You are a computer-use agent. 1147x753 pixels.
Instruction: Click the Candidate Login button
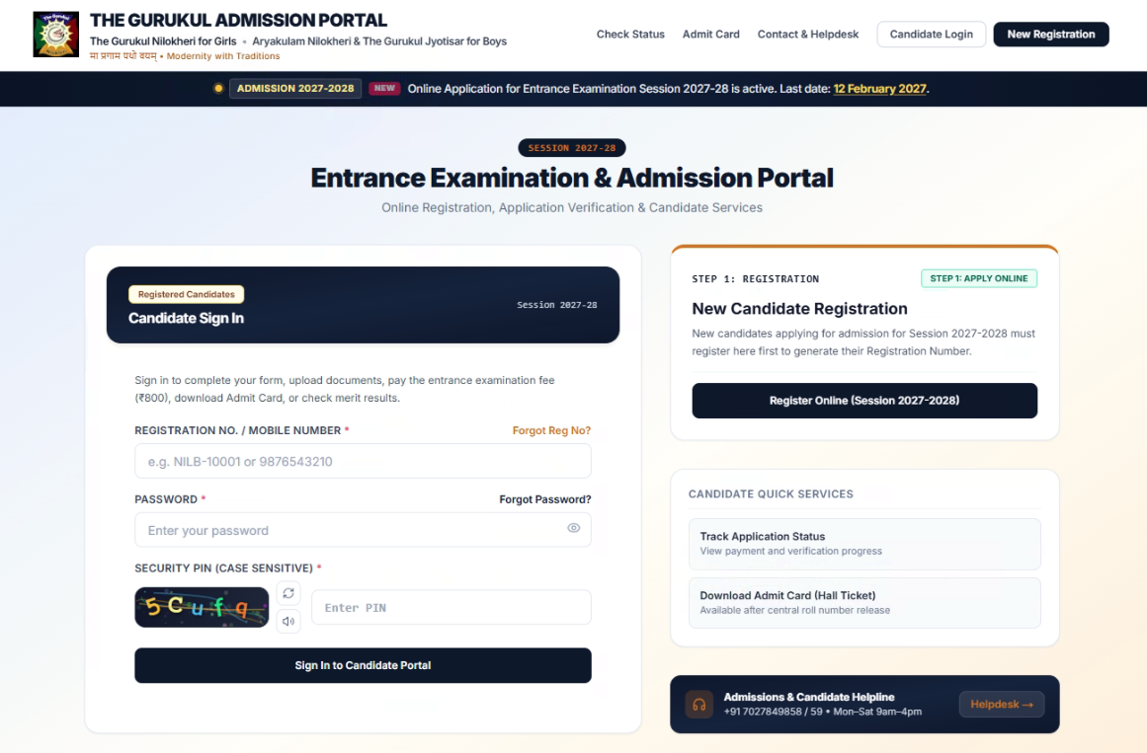tap(932, 35)
